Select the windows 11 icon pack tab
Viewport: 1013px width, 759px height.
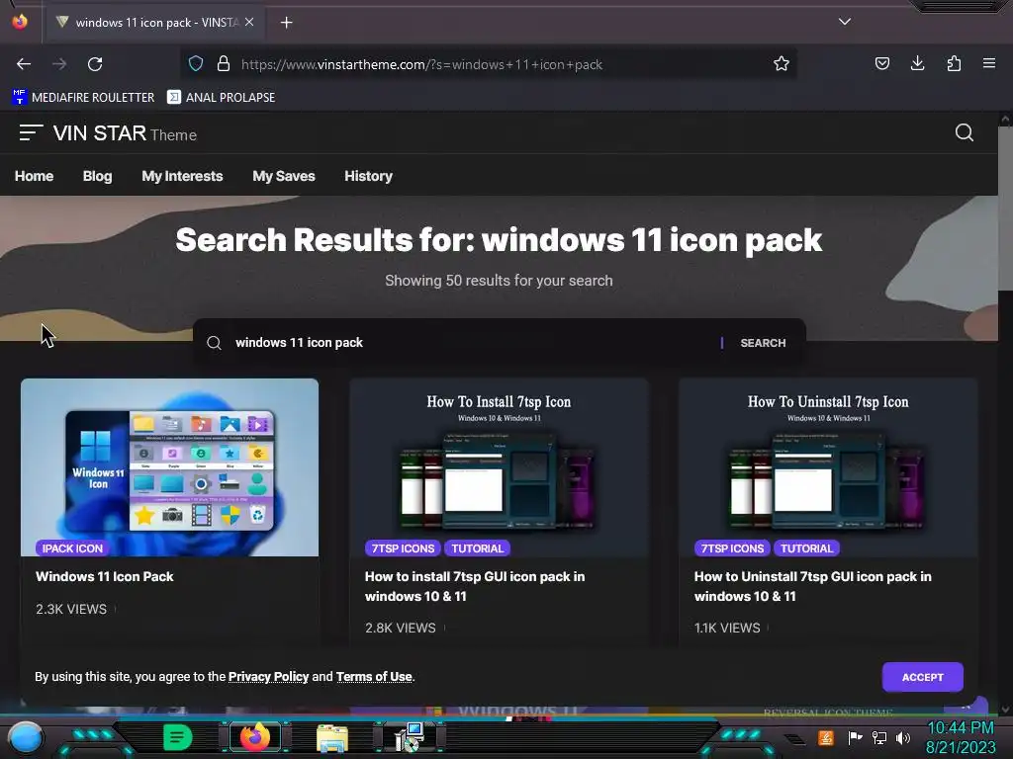pos(155,23)
